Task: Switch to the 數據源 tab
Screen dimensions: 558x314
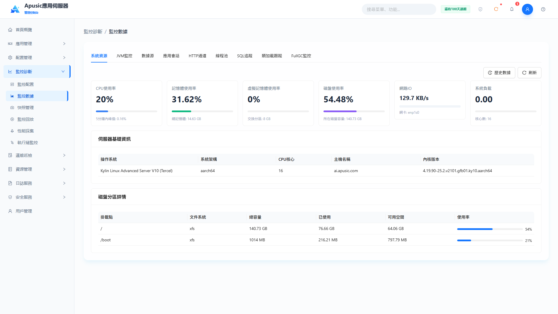Action: click(x=148, y=56)
